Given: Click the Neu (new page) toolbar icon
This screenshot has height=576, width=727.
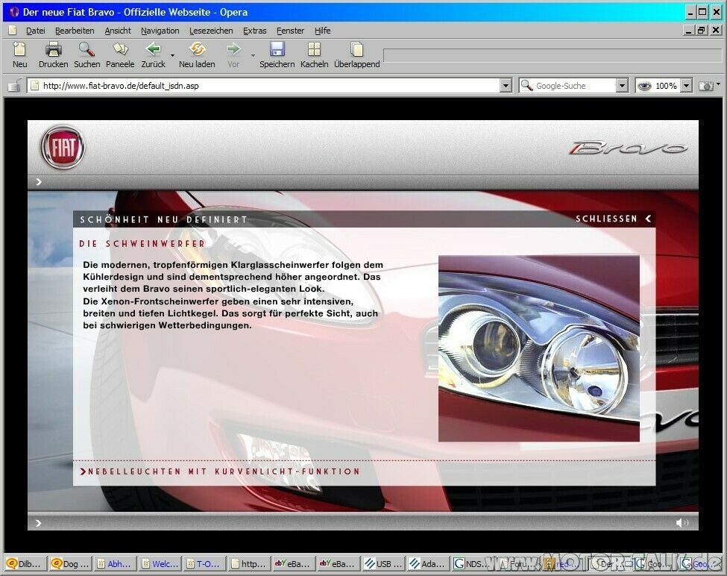Looking at the screenshot, I should tap(19, 54).
